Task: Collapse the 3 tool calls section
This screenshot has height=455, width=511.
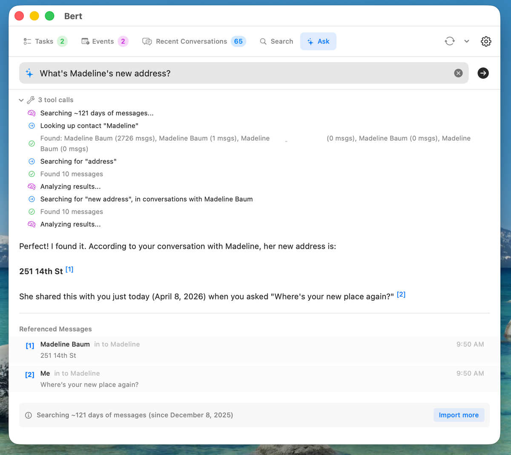Action: [x=21, y=100]
